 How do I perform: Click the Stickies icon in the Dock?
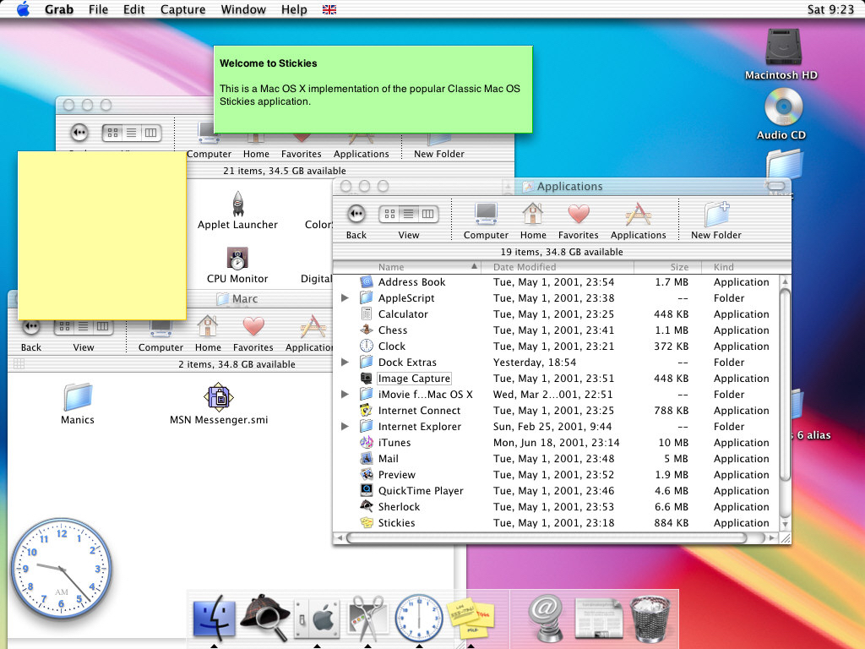[x=472, y=619]
